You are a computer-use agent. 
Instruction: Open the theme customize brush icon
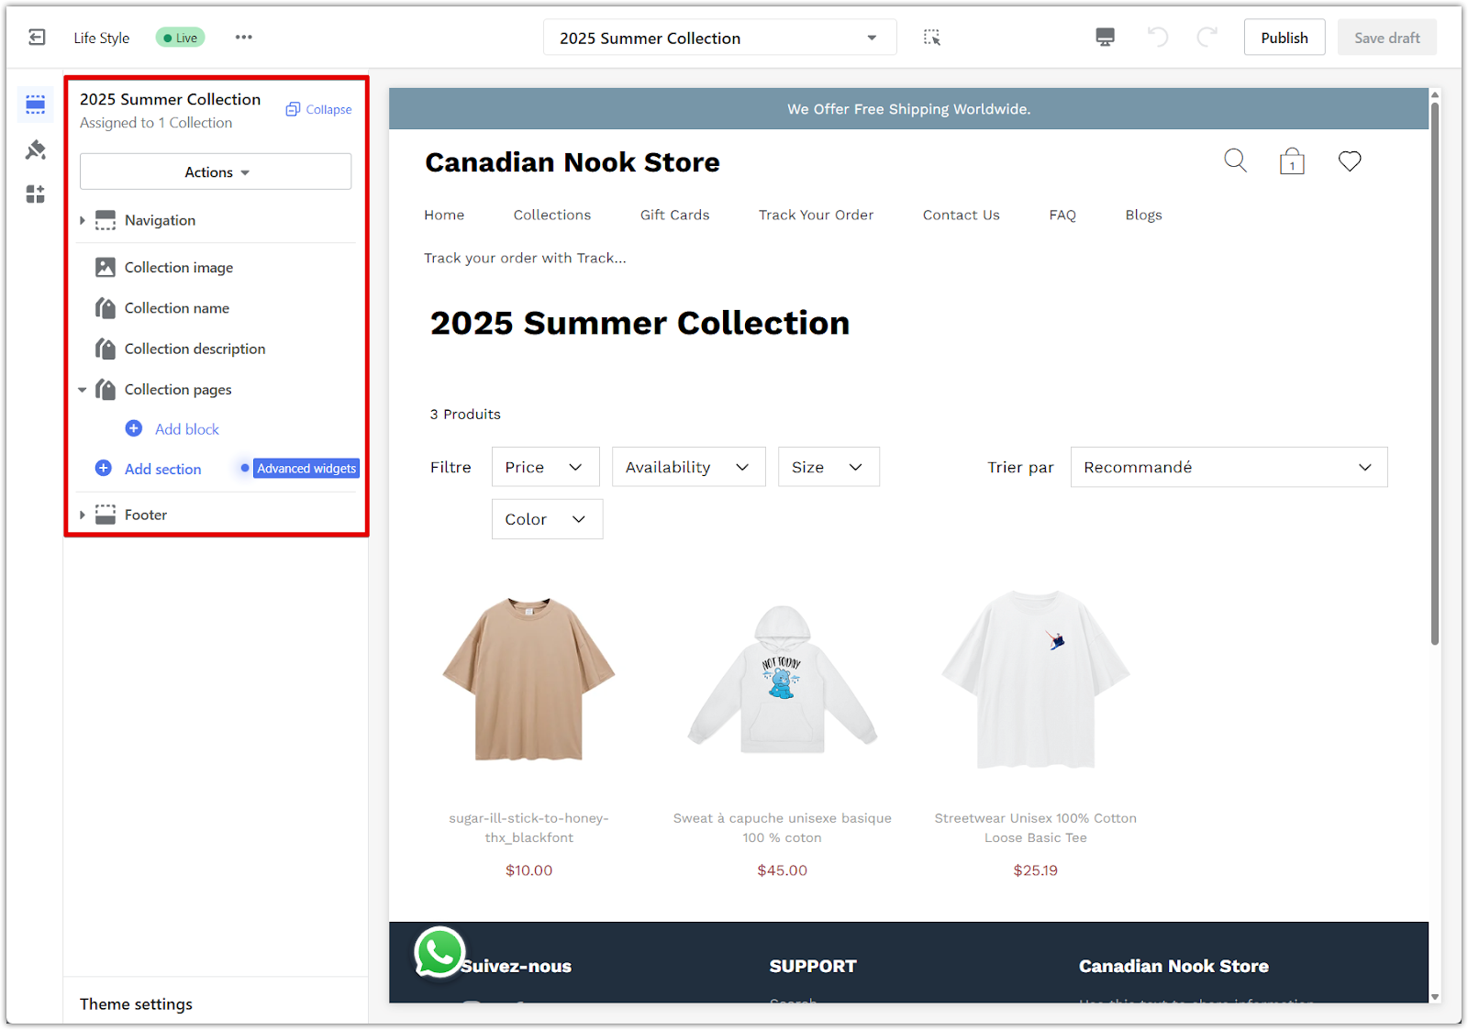pyautogui.click(x=36, y=150)
